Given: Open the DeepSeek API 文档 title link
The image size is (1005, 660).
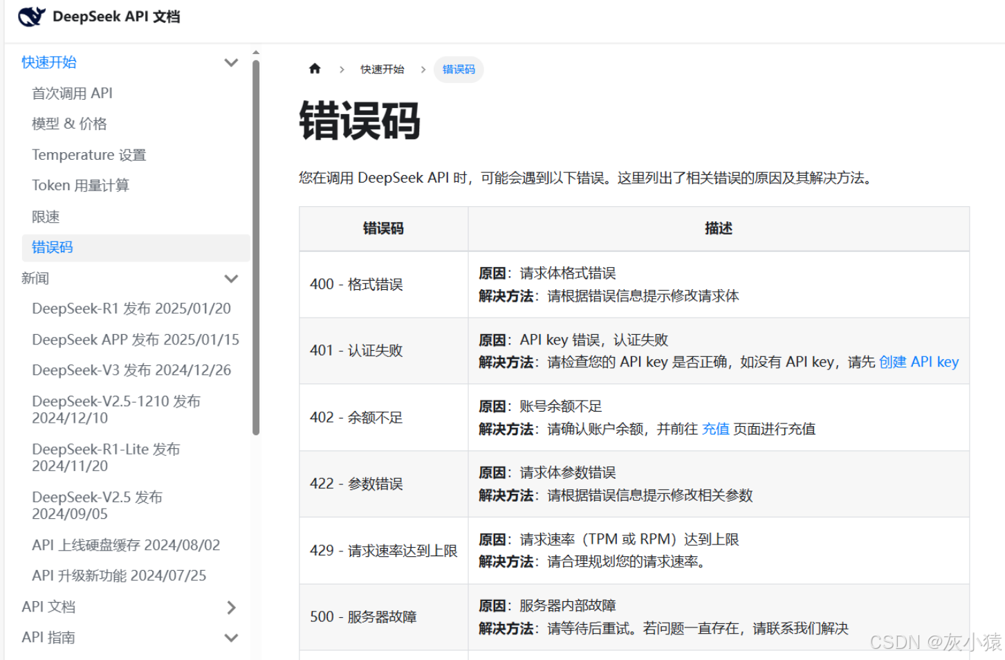Looking at the screenshot, I should click(x=116, y=17).
